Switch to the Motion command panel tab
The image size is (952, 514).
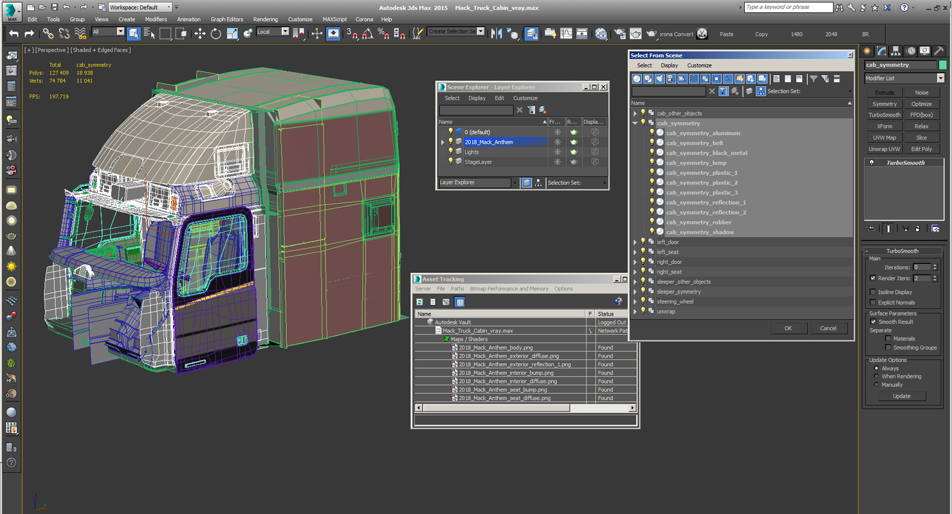click(x=911, y=51)
